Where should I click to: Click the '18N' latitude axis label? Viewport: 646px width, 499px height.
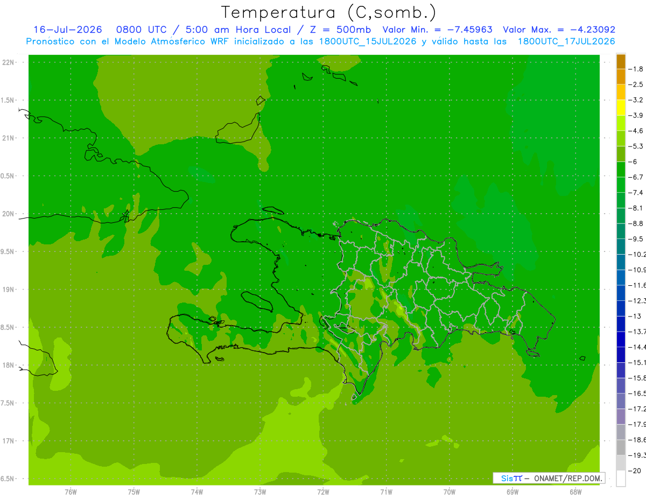click(x=8, y=366)
